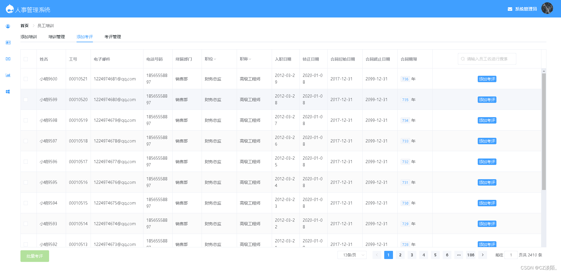Go to page 6
561x273 pixels.
point(447,255)
